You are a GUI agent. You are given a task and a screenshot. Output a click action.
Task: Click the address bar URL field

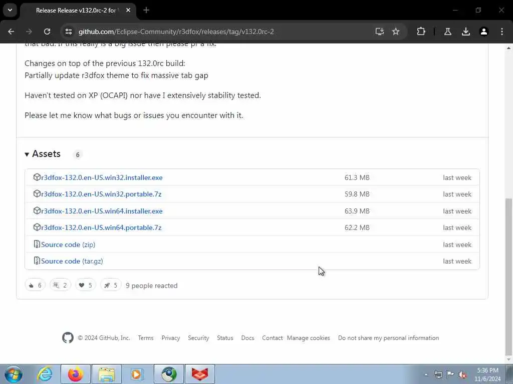click(x=176, y=31)
